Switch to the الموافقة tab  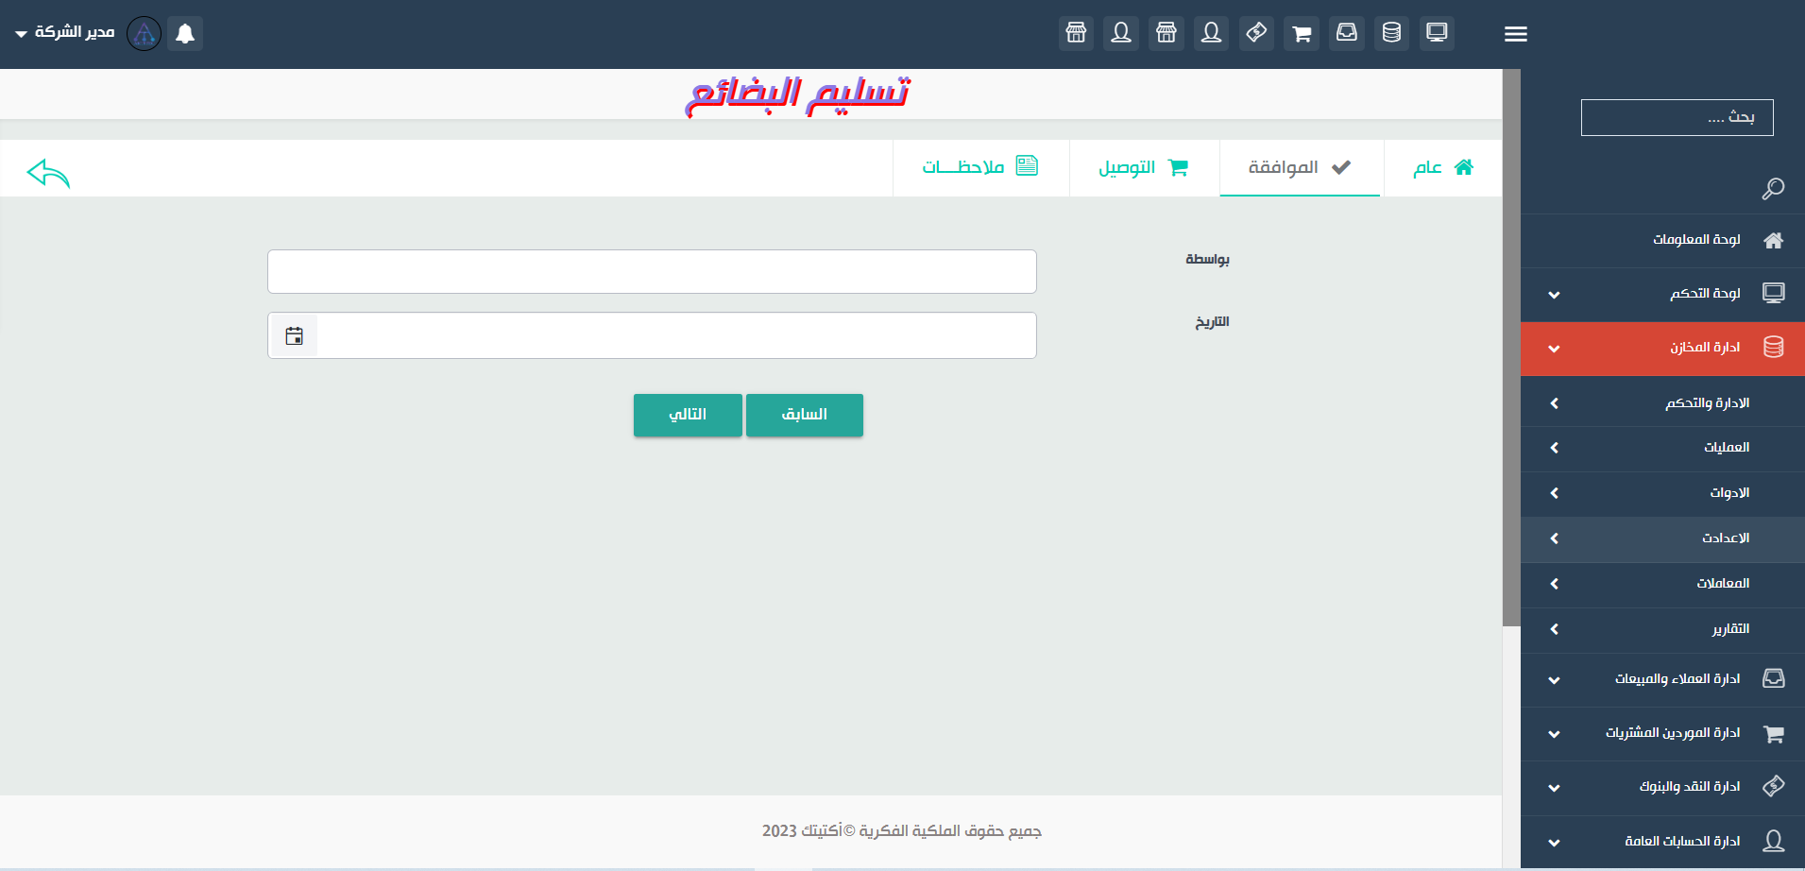(x=1301, y=168)
